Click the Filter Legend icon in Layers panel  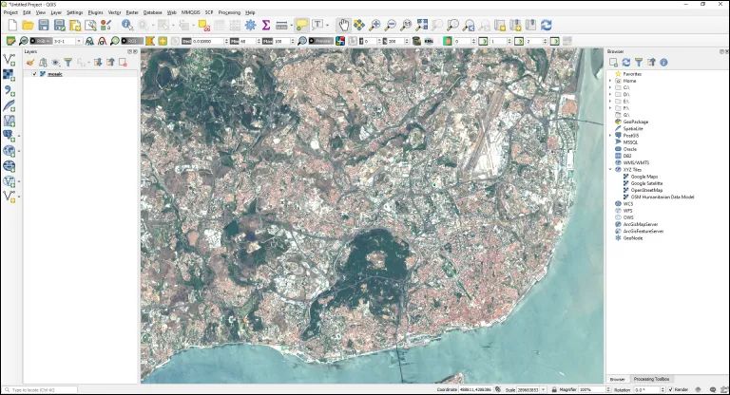point(68,63)
